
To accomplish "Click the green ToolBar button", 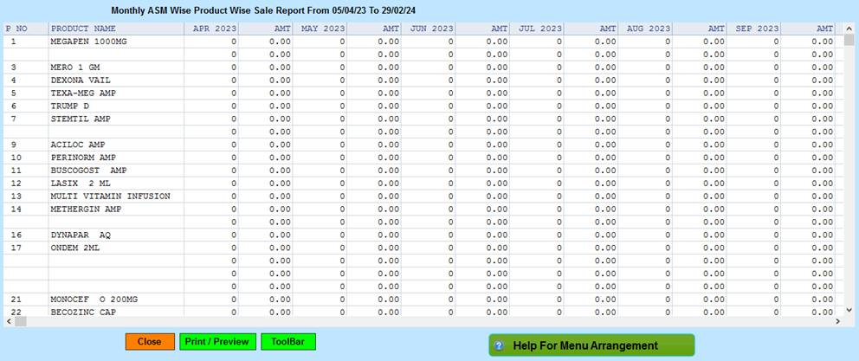I will coord(288,342).
